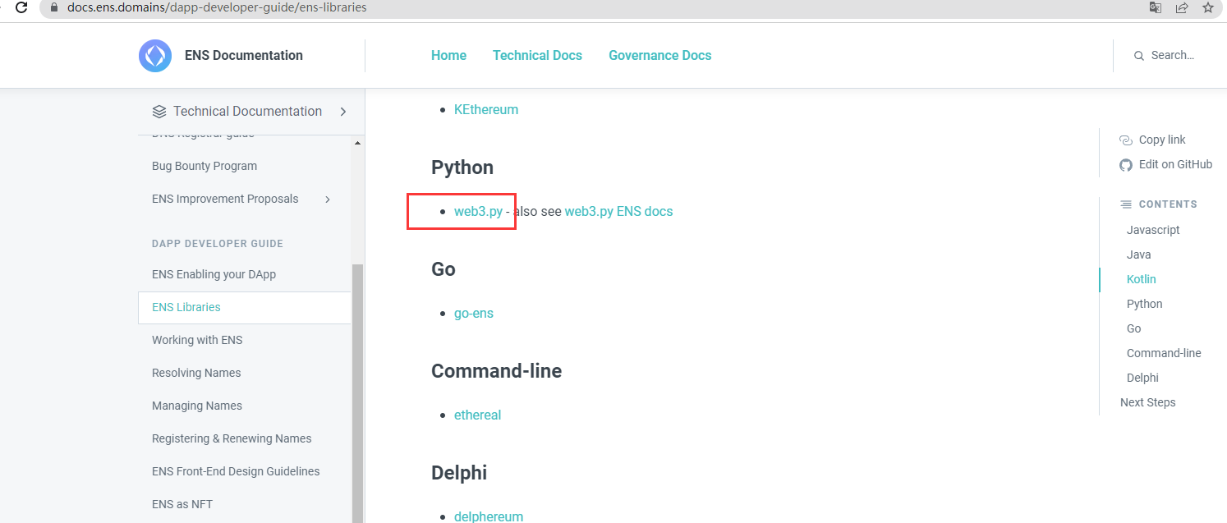Open the Home tab
The image size is (1227, 523).
coord(448,55)
